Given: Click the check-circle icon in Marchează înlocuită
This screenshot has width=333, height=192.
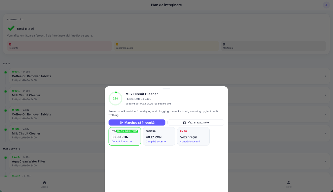Looking at the screenshot, I should (x=121, y=122).
